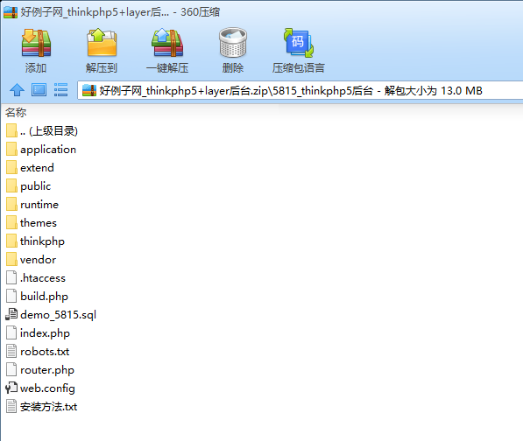Click the 一键解压 one-click extract icon
The height and width of the screenshot is (441, 523).
tap(167, 43)
